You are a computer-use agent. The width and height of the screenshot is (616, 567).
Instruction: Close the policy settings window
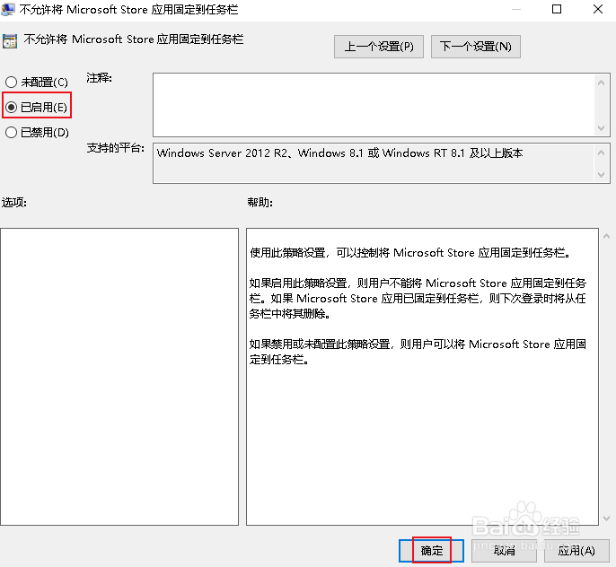point(598,9)
